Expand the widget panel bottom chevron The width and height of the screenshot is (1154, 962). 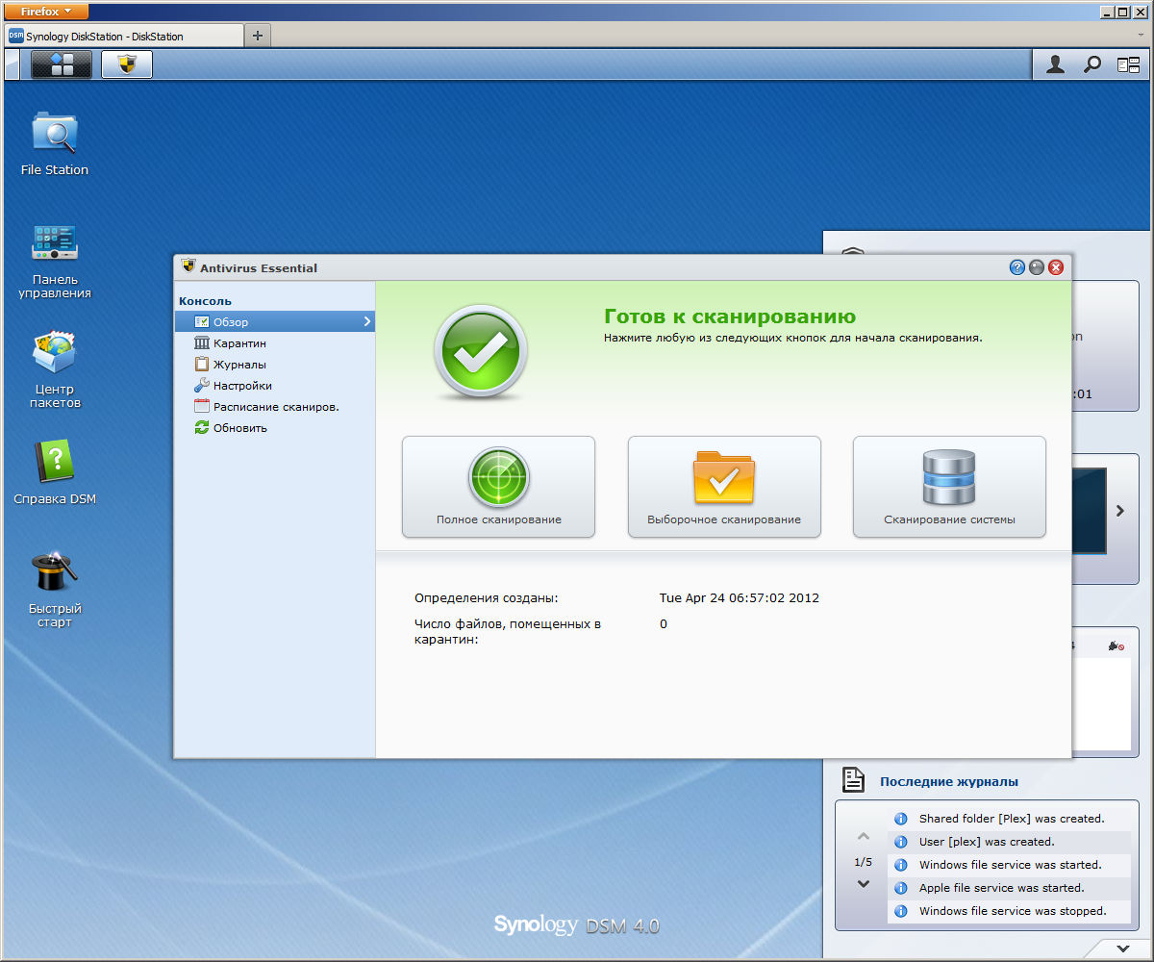1123,949
